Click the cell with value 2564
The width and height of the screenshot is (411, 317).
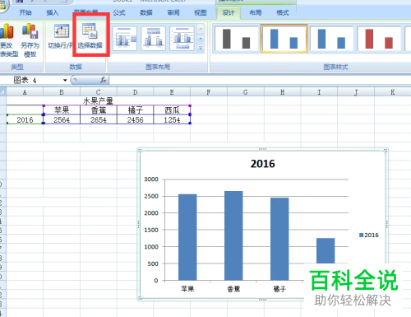(x=62, y=119)
